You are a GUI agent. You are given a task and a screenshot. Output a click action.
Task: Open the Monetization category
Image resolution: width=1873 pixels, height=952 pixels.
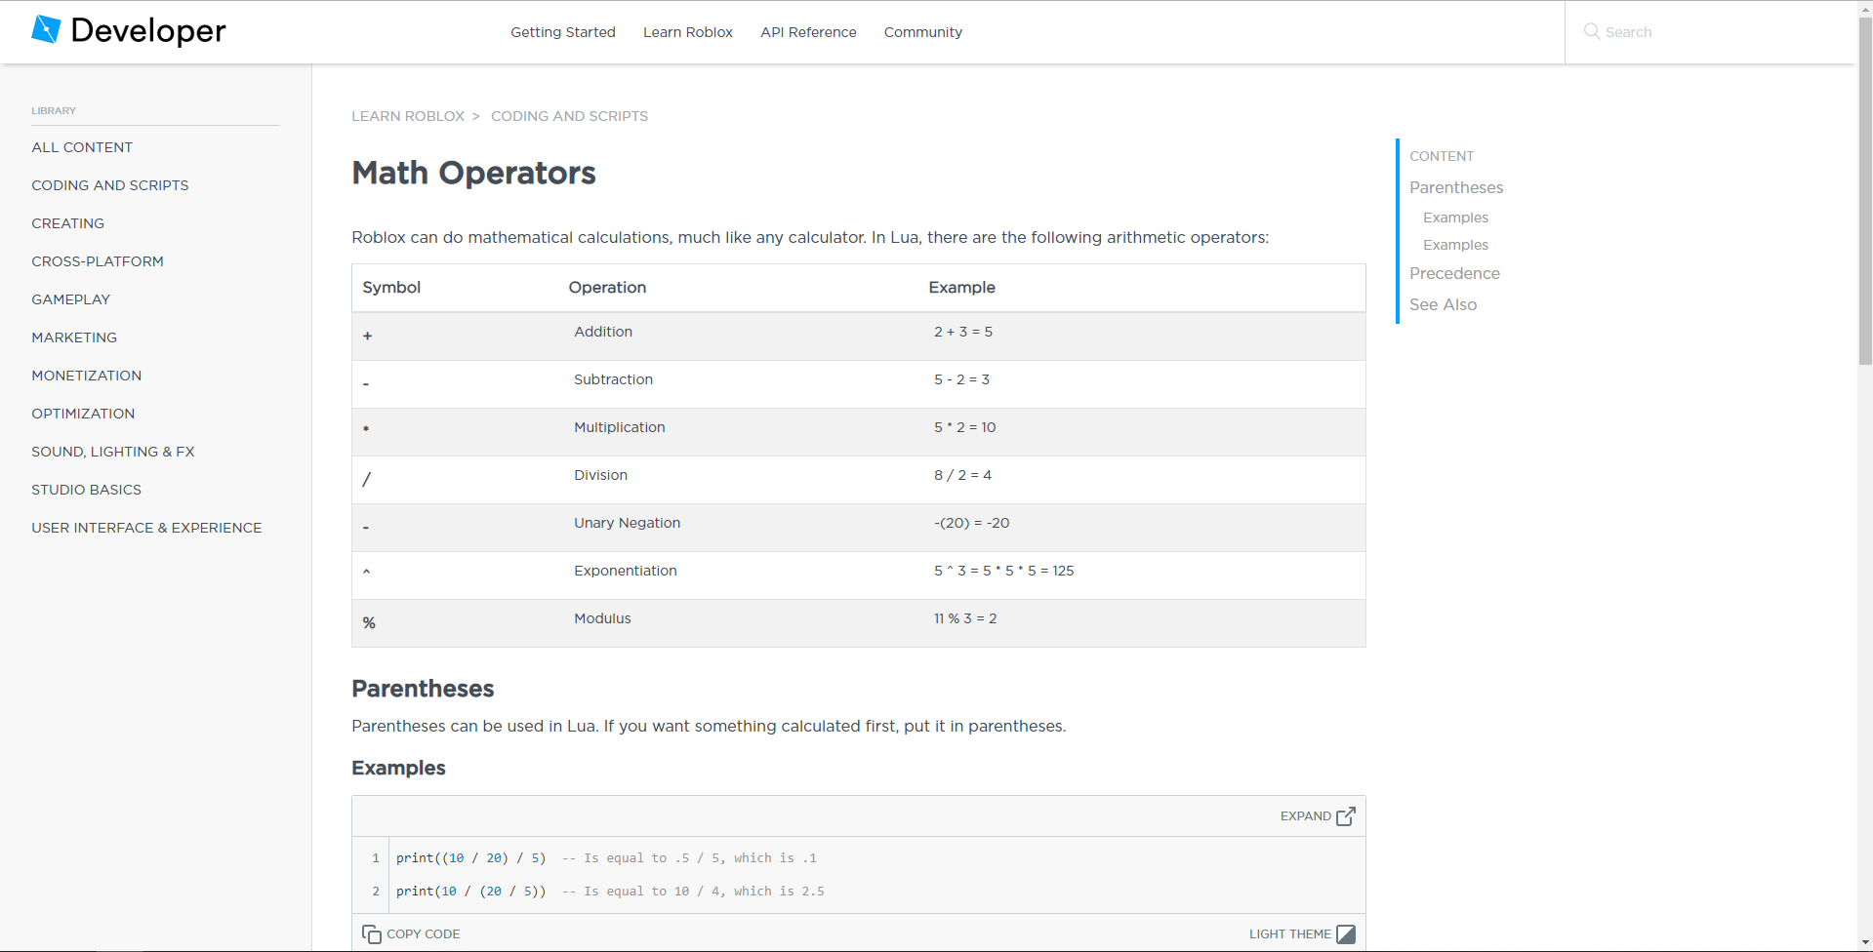[86, 376]
